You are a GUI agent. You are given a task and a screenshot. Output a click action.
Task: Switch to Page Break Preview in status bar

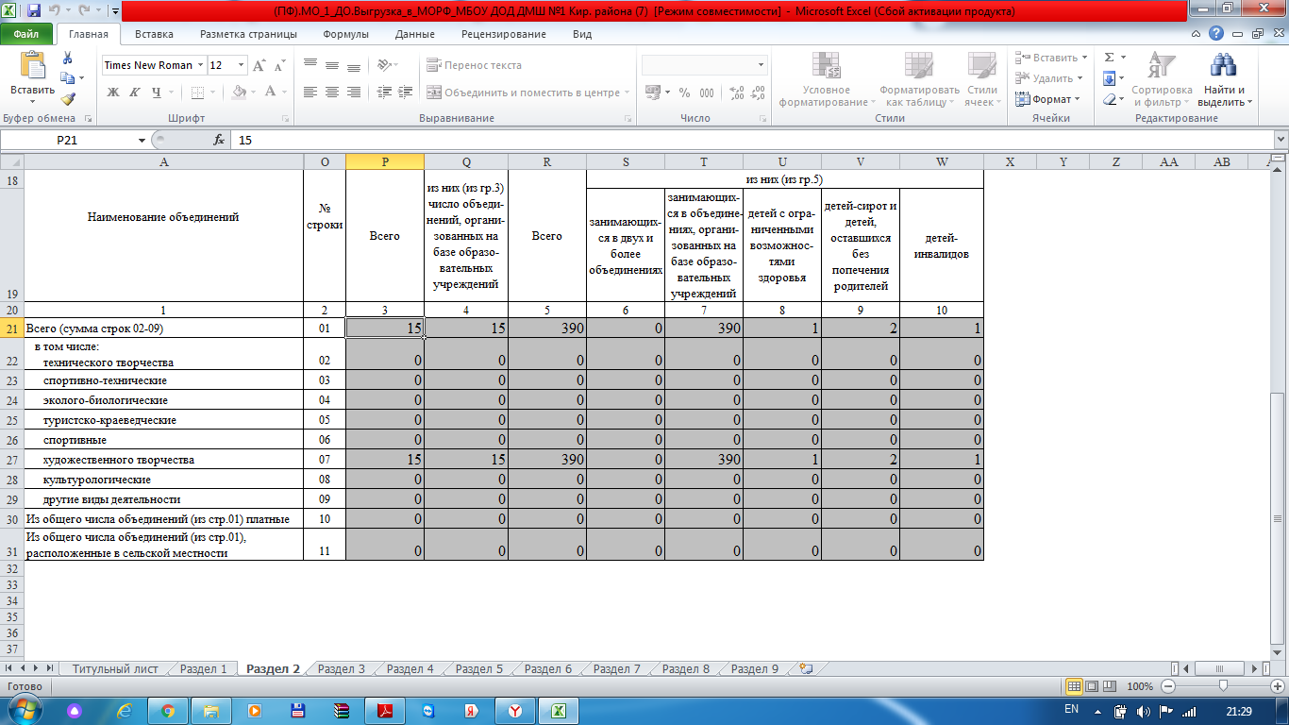[1109, 686]
